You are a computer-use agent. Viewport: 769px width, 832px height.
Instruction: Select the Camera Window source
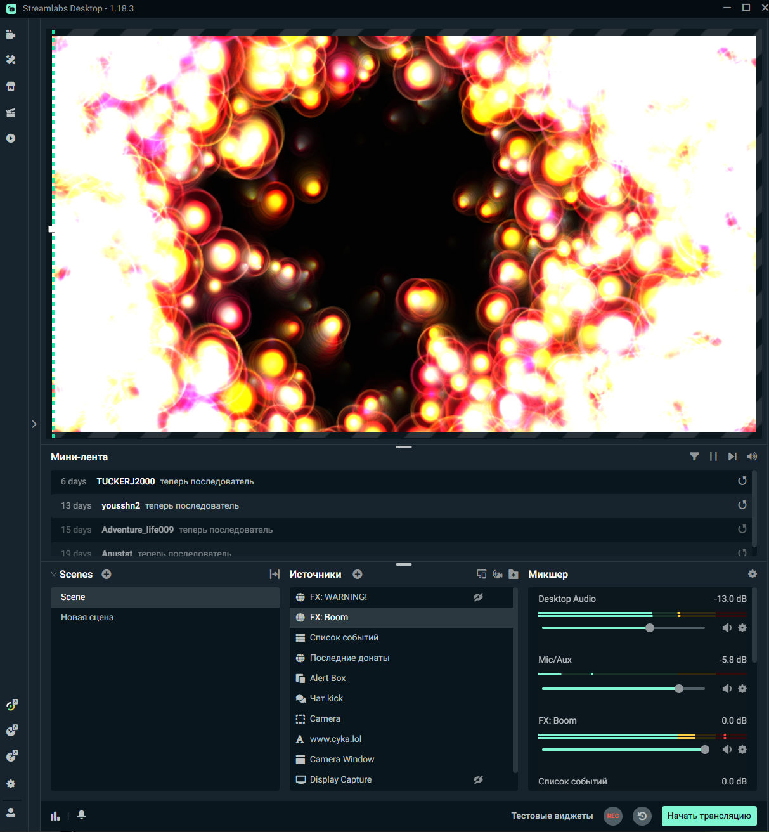click(401, 760)
